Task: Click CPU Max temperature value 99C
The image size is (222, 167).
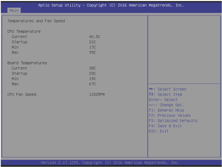Action: coord(93,52)
